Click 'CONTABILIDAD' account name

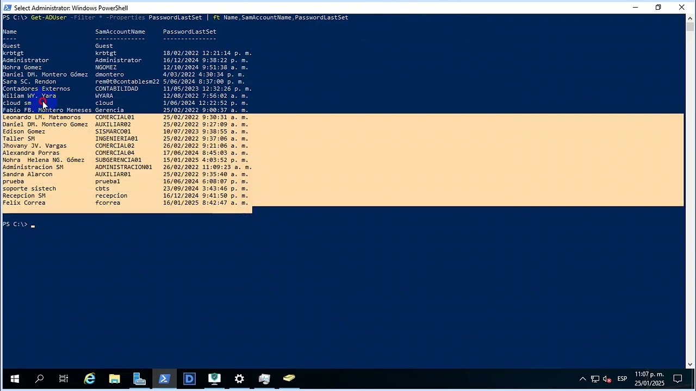116,89
